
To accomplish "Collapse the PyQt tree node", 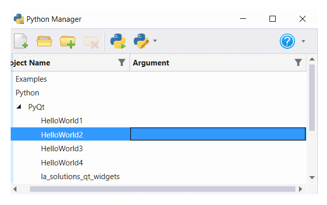I will (19, 107).
